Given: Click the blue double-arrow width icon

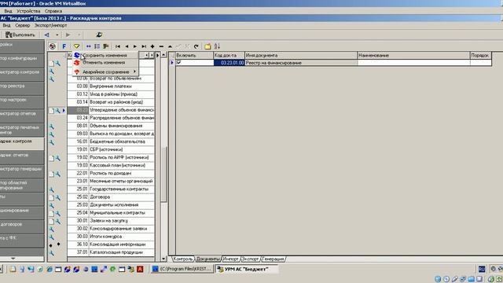Looking at the screenshot, I should (89, 46).
